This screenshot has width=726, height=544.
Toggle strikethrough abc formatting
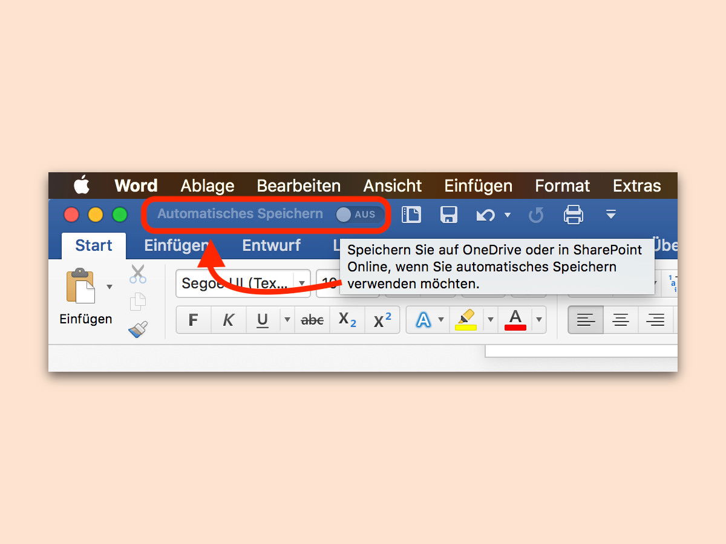click(x=312, y=320)
